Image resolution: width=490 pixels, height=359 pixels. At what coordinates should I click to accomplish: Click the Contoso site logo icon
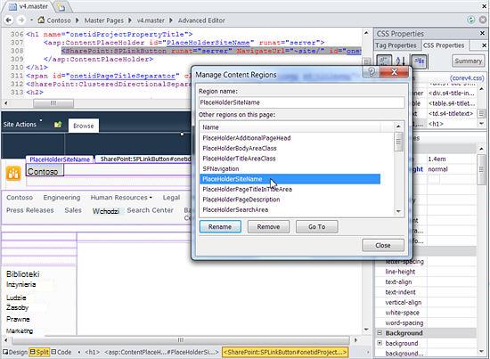[13, 174]
